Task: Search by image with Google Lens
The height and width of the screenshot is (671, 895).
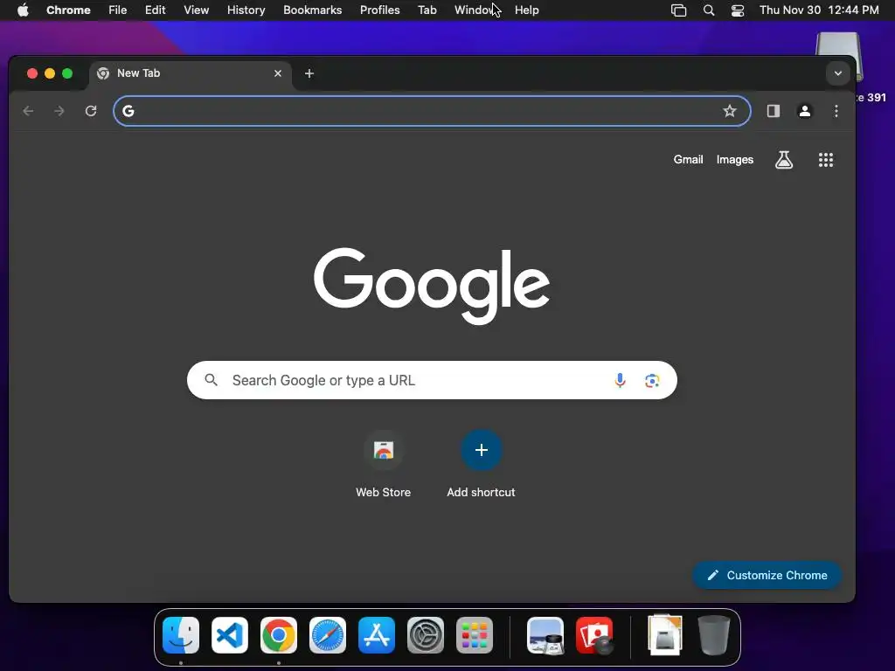Action: (x=652, y=381)
